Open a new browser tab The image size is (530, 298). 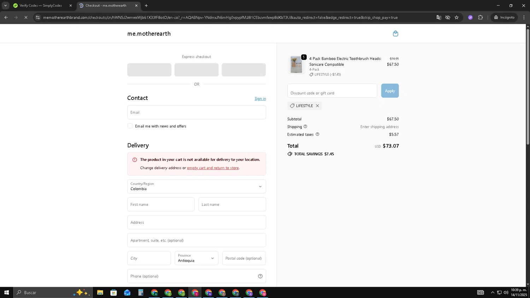[x=146, y=6]
